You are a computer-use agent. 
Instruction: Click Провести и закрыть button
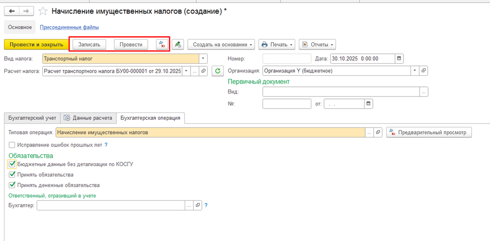pyautogui.click(x=36, y=44)
